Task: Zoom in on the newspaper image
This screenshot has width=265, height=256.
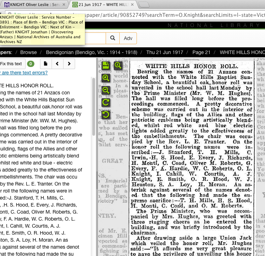Action: coord(106,78)
